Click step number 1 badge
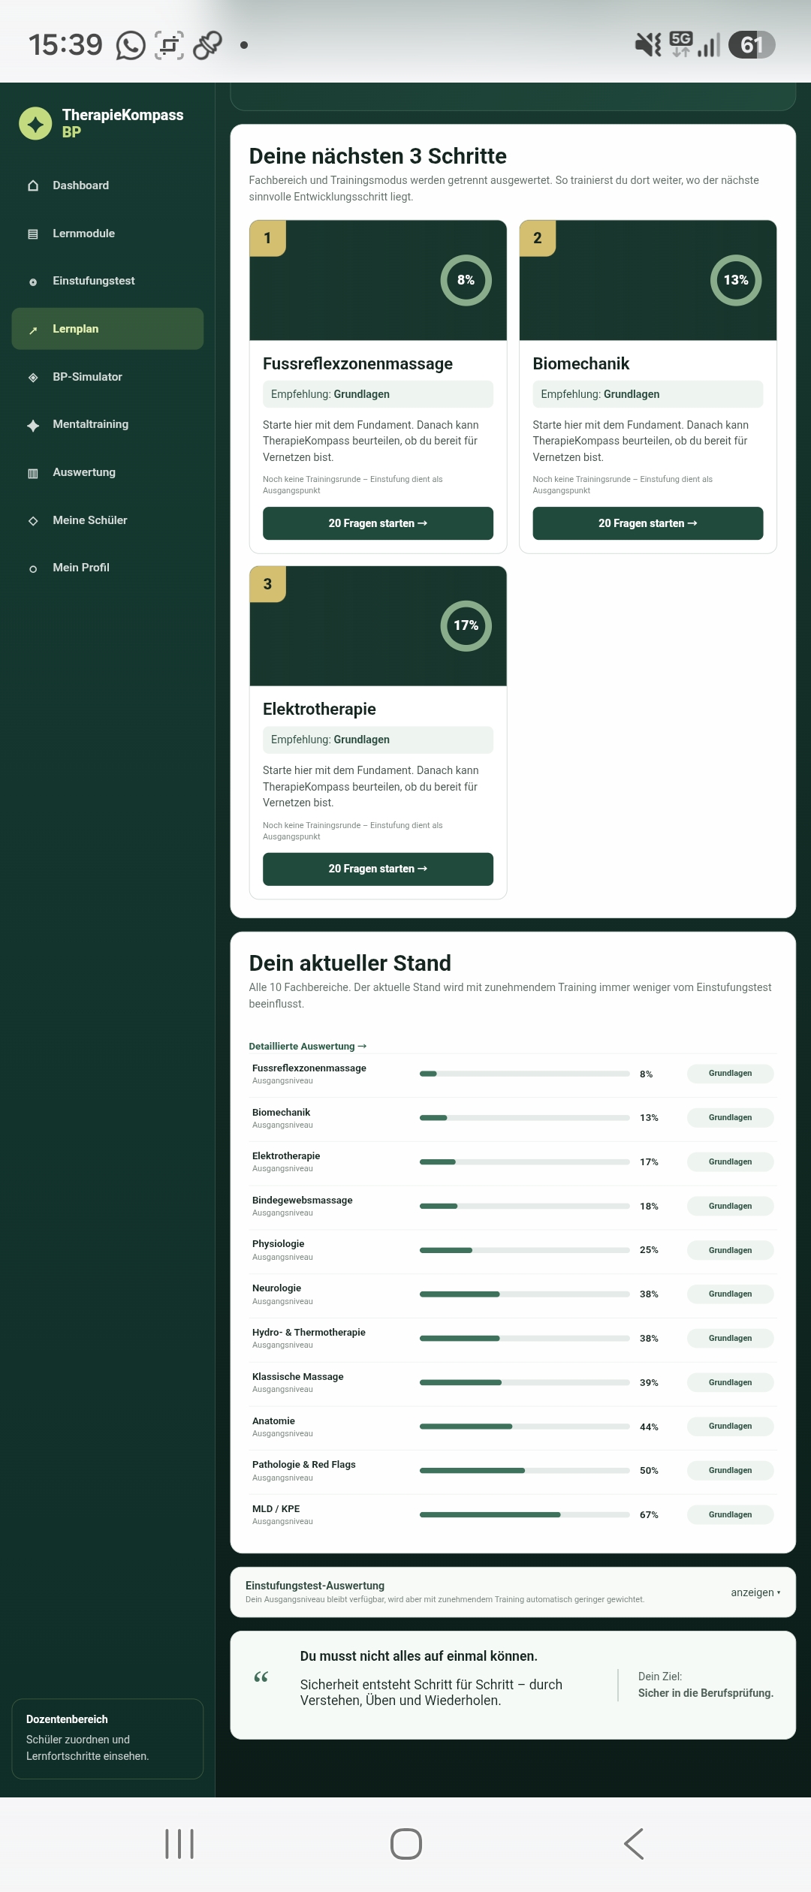 tap(267, 238)
